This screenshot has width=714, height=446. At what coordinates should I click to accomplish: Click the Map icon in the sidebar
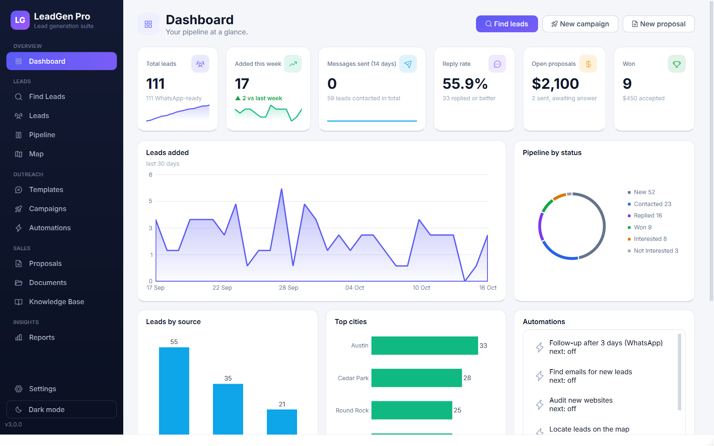[x=19, y=154]
